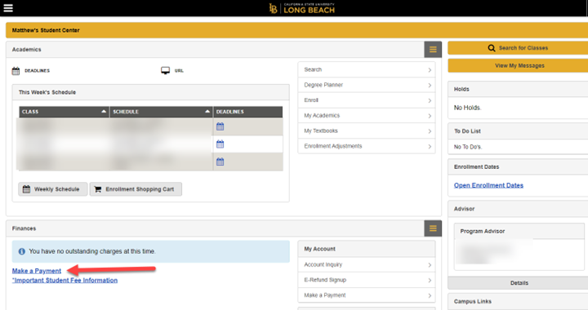Open the Finances section menu icon

tap(433, 228)
